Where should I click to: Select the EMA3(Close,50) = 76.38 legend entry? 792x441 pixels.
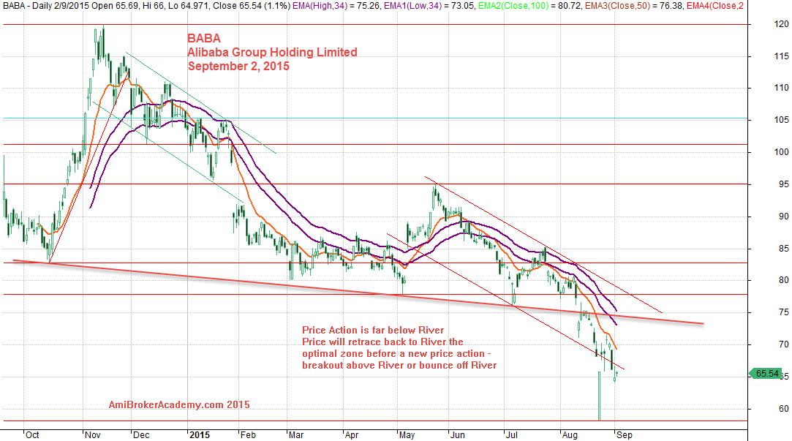click(x=634, y=6)
